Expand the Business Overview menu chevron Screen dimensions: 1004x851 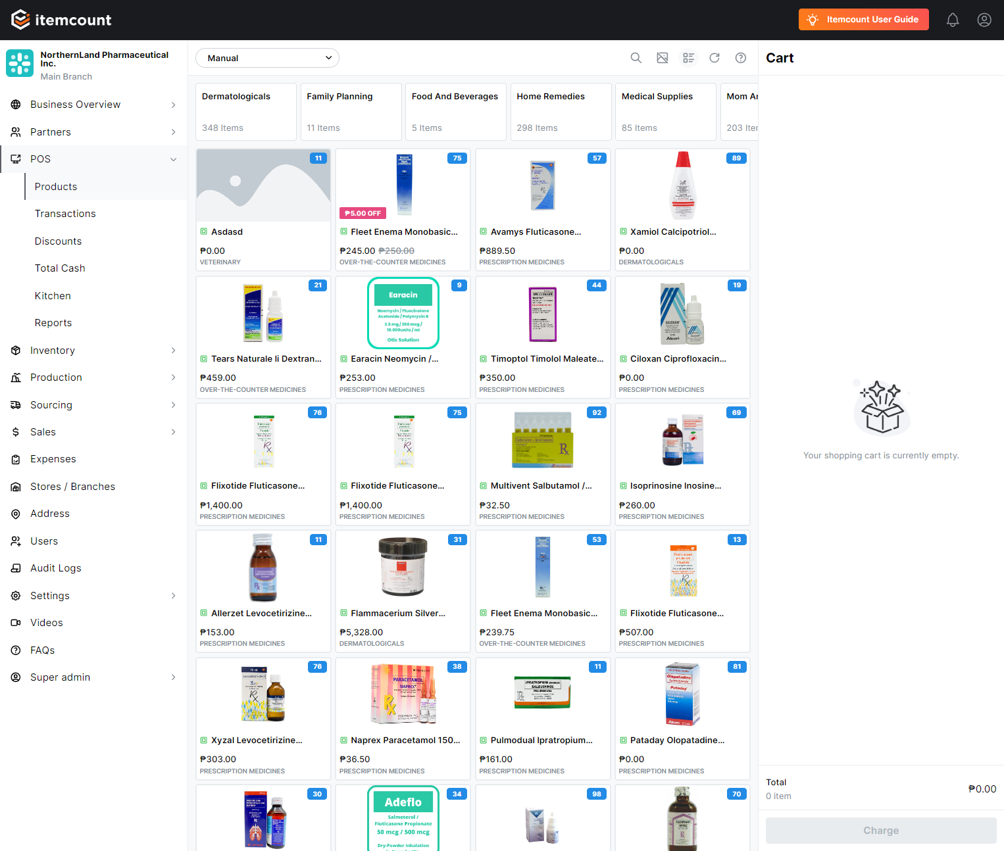click(x=174, y=105)
